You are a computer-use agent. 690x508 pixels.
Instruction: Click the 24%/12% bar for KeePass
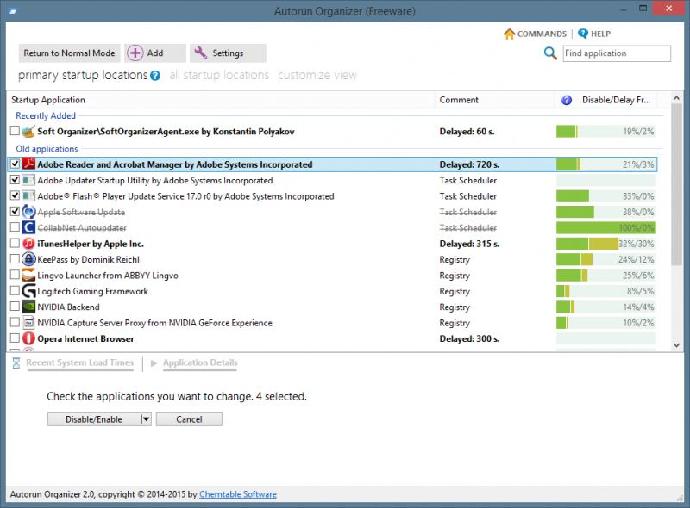coord(606,259)
